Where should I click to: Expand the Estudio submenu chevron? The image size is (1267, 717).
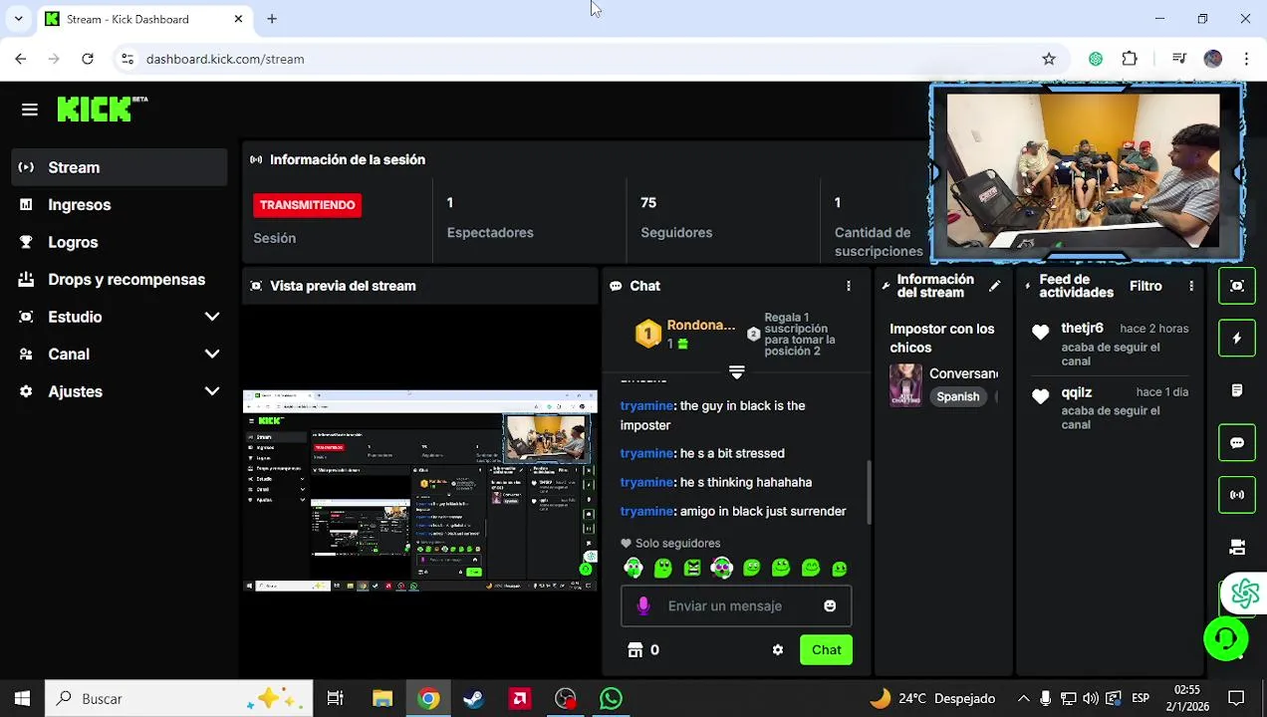[x=212, y=317]
